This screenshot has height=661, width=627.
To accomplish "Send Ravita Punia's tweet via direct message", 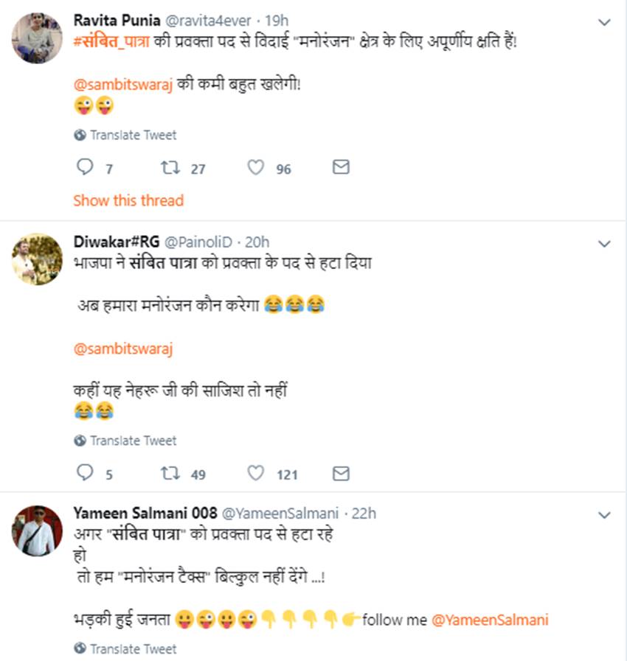I will pyautogui.click(x=341, y=168).
